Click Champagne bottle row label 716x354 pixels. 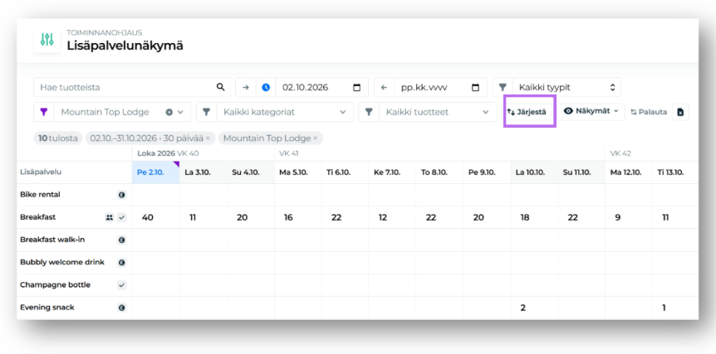point(56,285)
